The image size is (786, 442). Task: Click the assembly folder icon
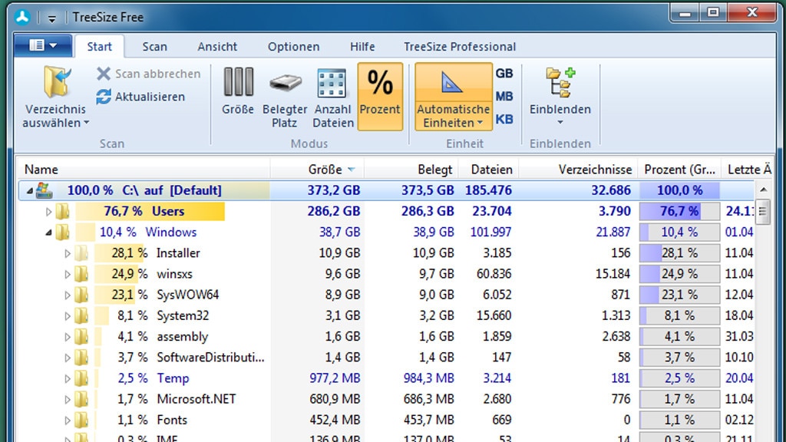coord(81,337)
